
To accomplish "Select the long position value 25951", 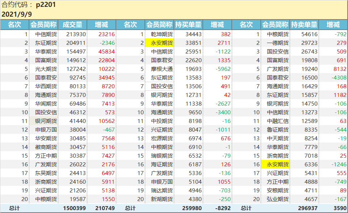I will 193,52.
